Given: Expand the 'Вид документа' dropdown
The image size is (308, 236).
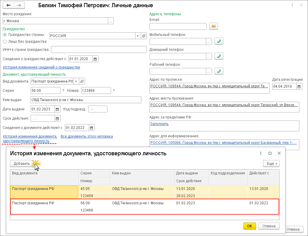Looking at the screenshot, I should (76, 81).
